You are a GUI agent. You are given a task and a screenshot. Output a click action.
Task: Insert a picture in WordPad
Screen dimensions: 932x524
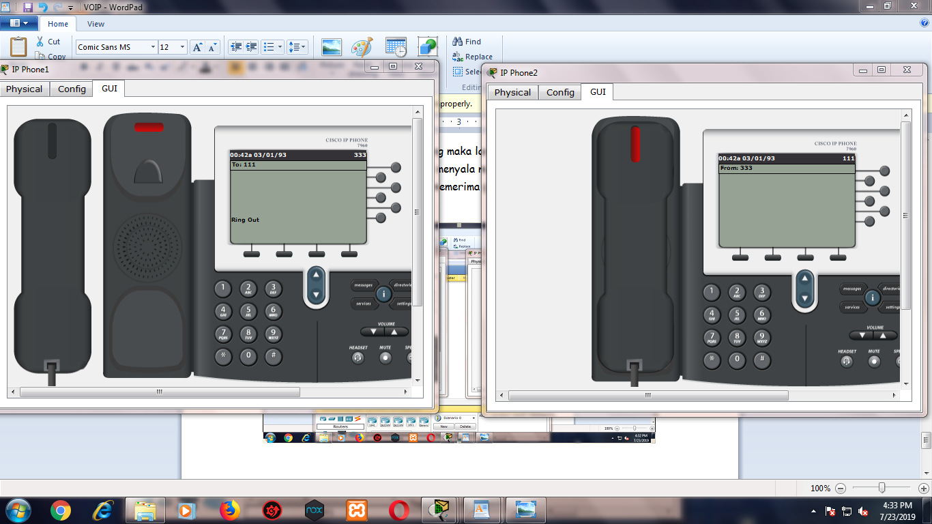click(332, 47)
